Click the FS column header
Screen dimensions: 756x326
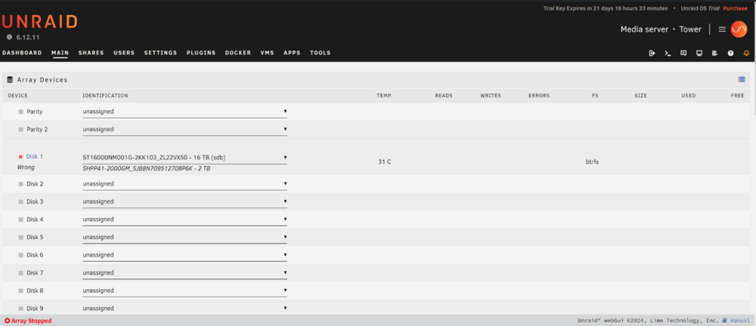[x=595, y=96]
